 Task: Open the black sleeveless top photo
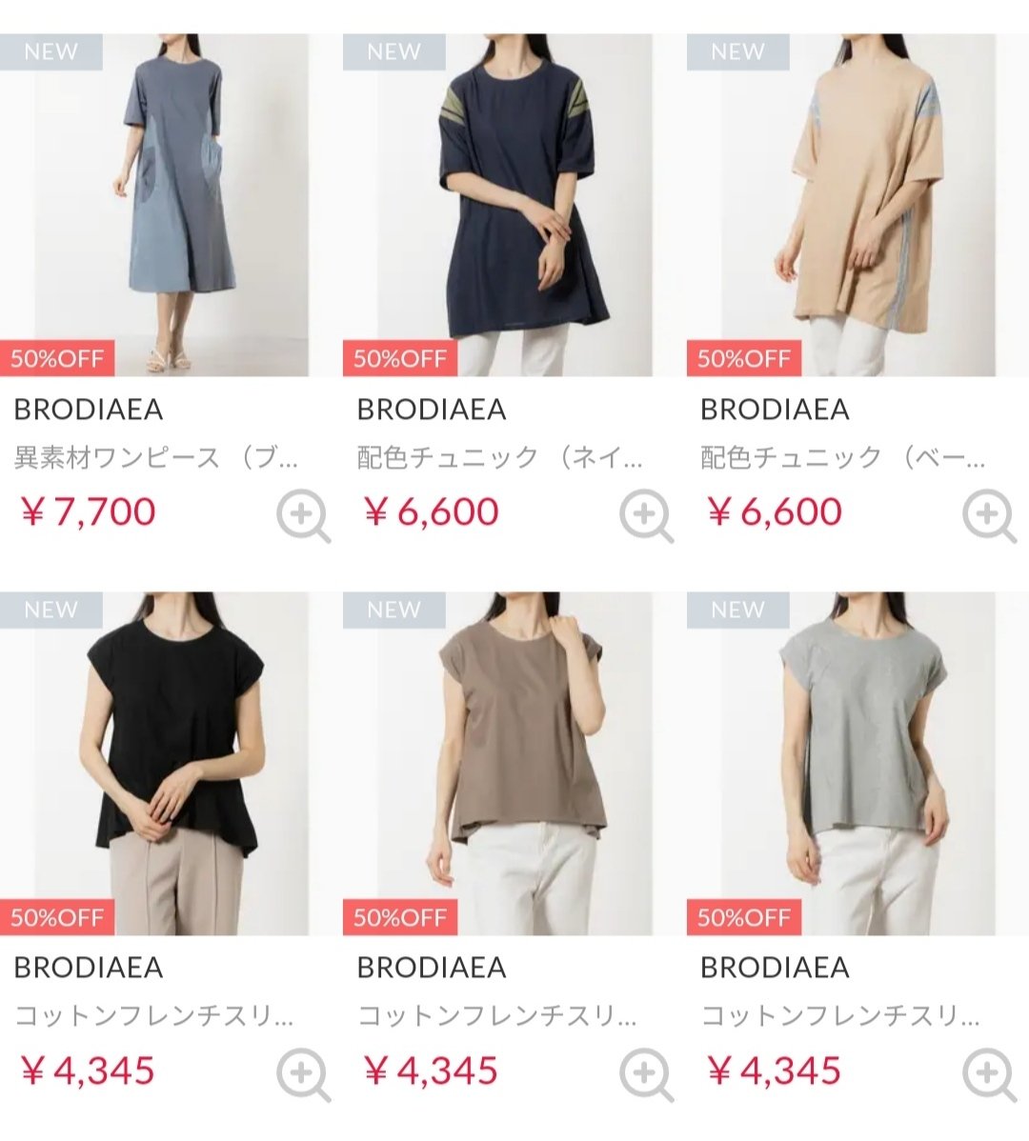[x=154, y=763]
